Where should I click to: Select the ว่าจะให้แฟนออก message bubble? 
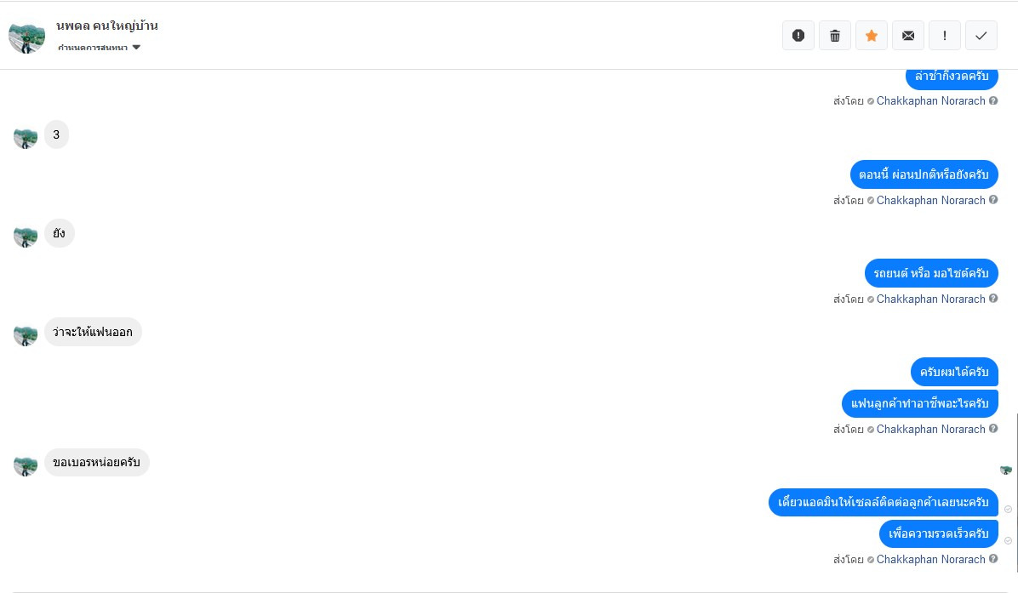93,332
